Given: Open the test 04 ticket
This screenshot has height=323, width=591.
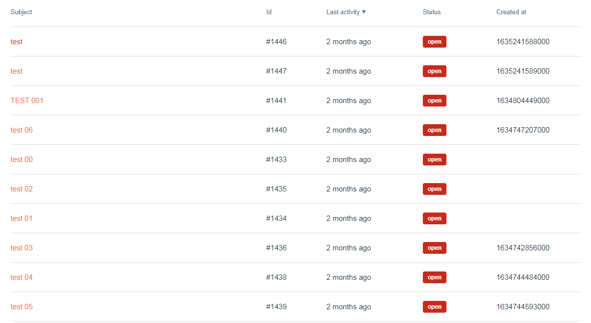Looking at the screenshot, I should (22, 277).
